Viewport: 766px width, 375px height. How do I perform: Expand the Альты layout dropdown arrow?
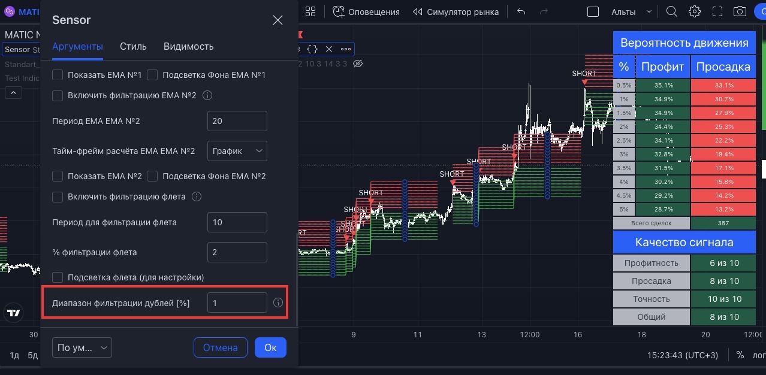pos(649,11)
